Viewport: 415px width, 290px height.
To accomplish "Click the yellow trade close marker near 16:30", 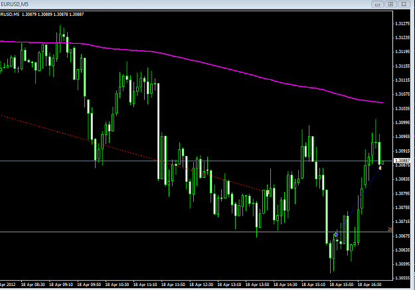I will [x=380, y=168].
